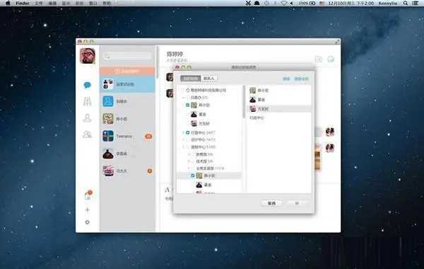Open the Teamence conversation

[127, 136]
